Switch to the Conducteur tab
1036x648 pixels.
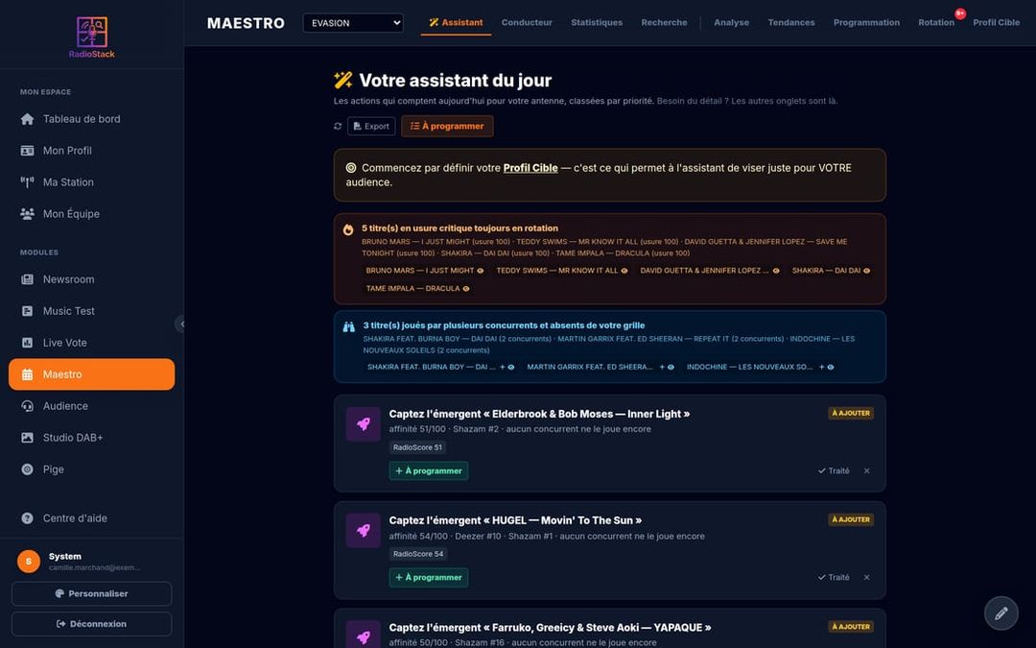[x=527, y=22]
